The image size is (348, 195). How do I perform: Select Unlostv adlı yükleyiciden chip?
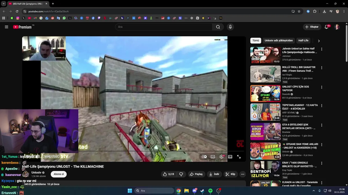(x=279, y=41)
